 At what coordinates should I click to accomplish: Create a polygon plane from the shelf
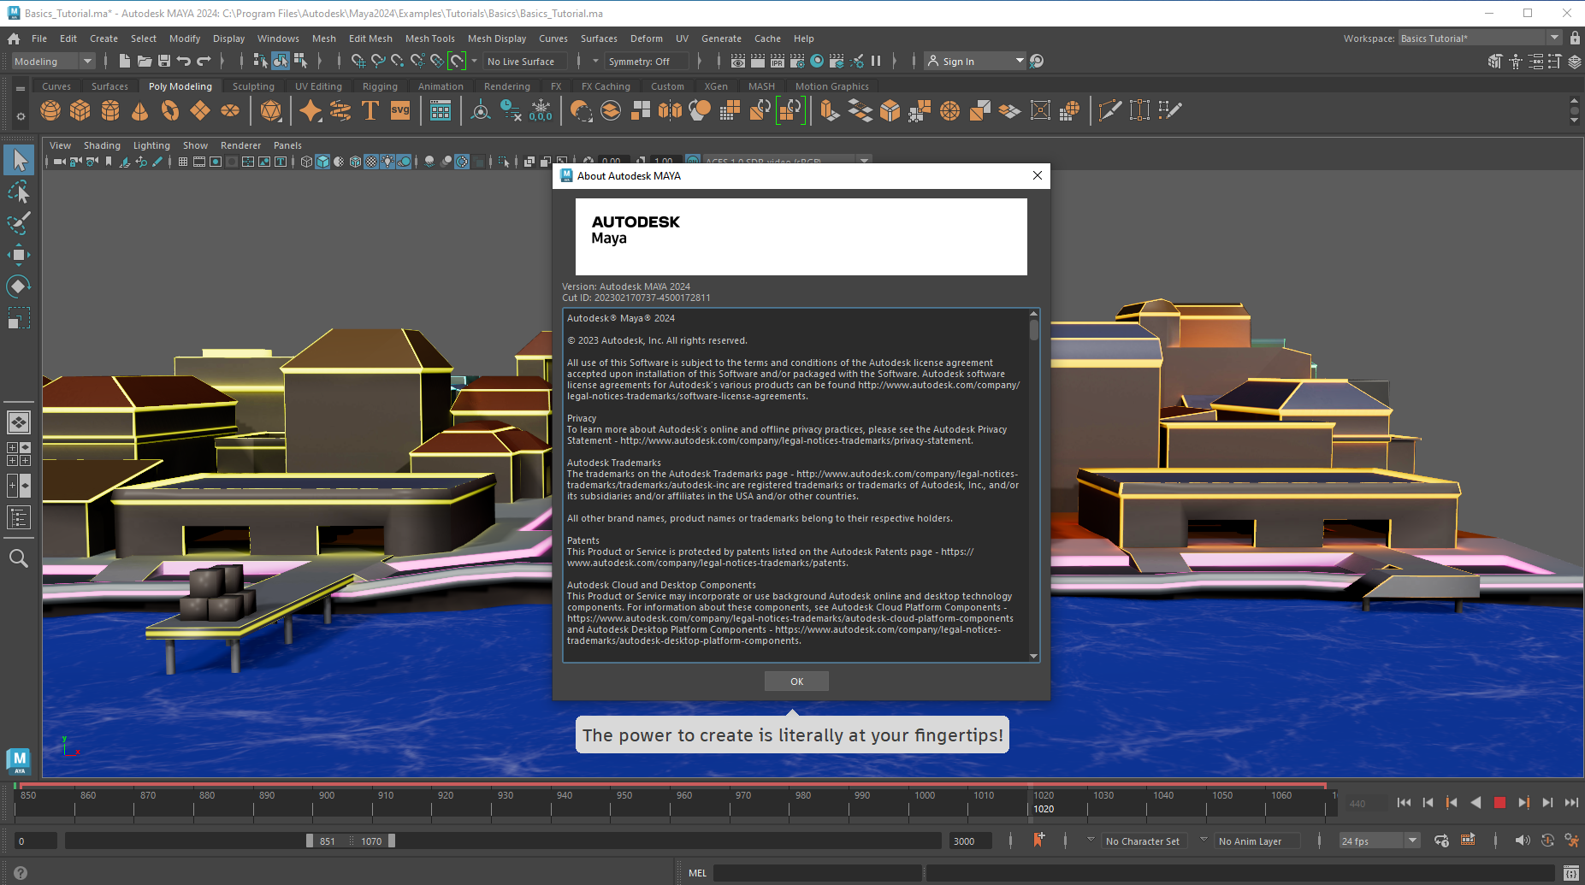coord(200,110)
